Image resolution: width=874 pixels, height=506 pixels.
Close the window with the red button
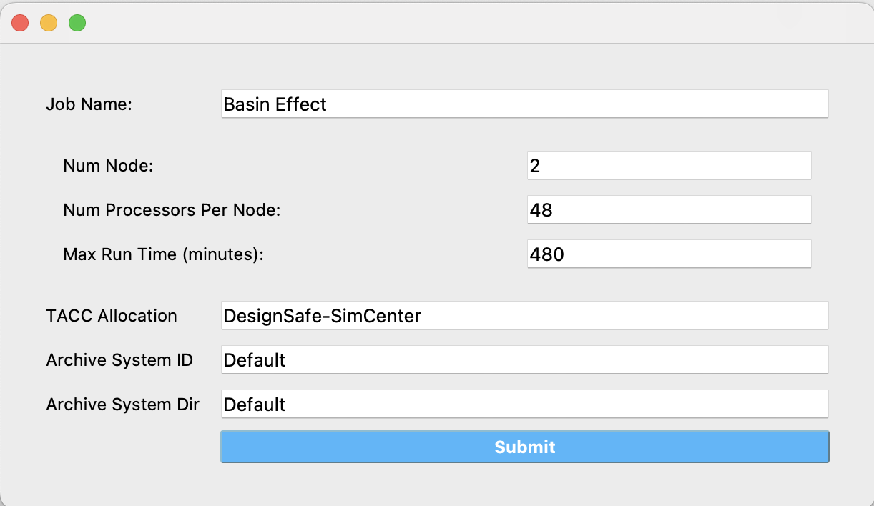pyautogui.click(x=20, y=23)
